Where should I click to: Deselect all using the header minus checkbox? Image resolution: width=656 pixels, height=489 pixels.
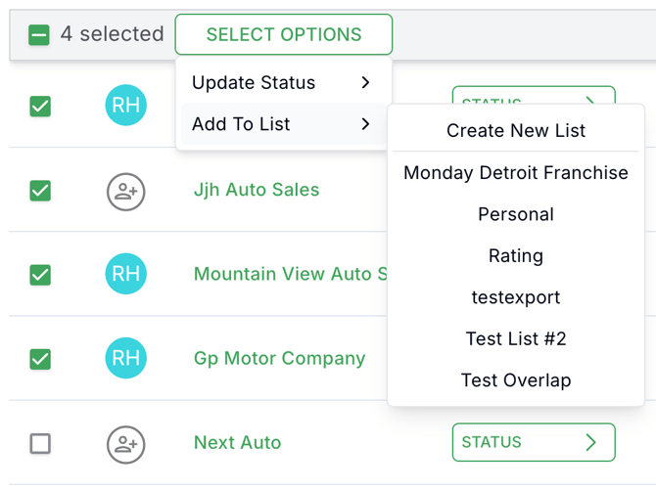[x=39, y=35]
